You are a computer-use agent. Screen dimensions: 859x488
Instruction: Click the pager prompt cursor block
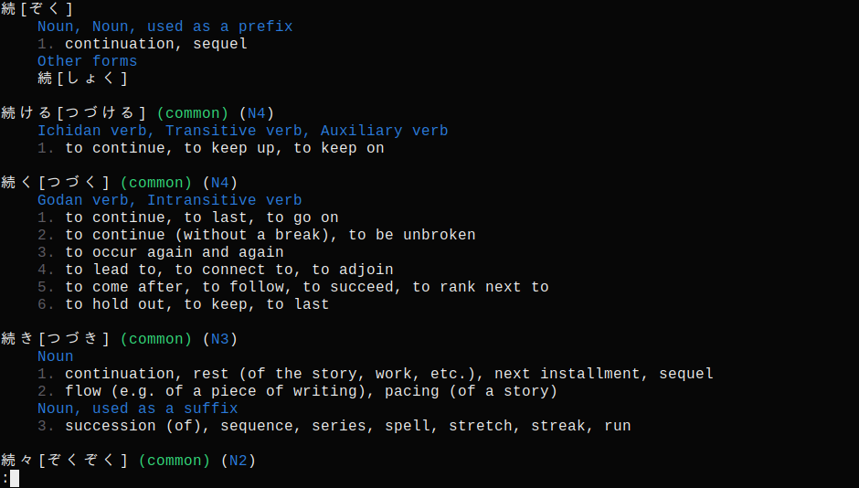(15, 478)
